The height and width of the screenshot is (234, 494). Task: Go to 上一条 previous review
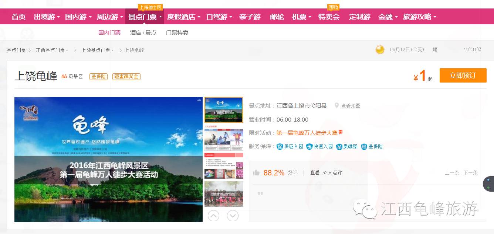coord(452,172)
